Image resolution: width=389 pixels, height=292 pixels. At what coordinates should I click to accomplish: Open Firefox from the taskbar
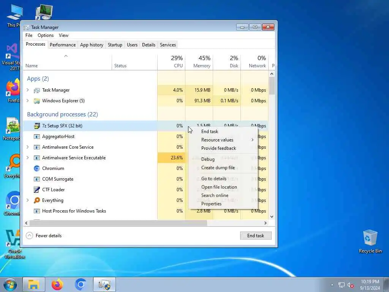(x=57, y=284)
